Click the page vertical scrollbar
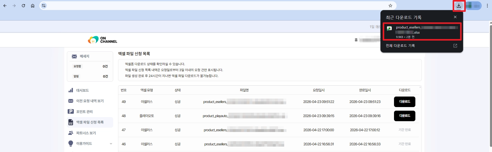The width and height of the screenshot is (492, 152). coord(490,87)
